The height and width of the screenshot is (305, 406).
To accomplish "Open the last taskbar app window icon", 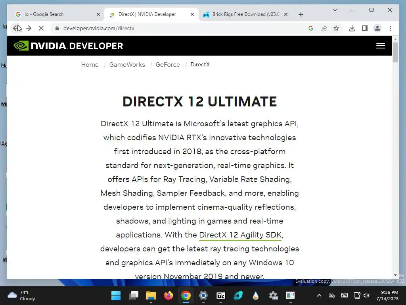I will coord(290,295).
